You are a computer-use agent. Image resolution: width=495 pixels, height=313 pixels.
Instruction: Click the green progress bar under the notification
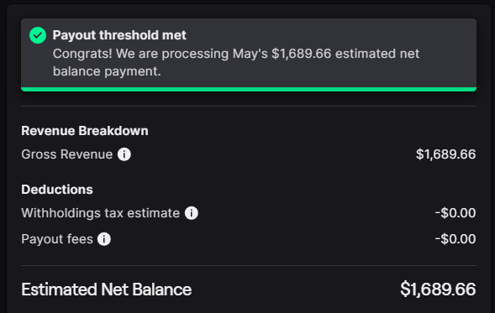(249, 90)
